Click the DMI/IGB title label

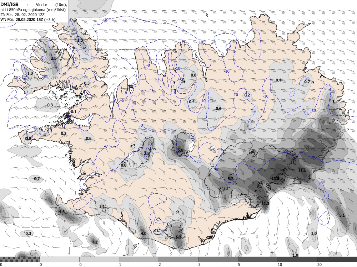pos(10,4)
